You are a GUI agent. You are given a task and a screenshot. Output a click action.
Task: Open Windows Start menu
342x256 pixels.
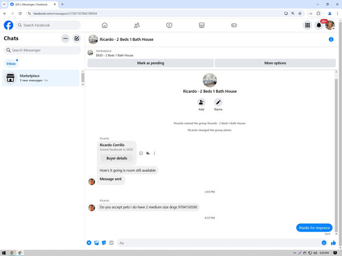pyautogui.click(x=3, y=253)
